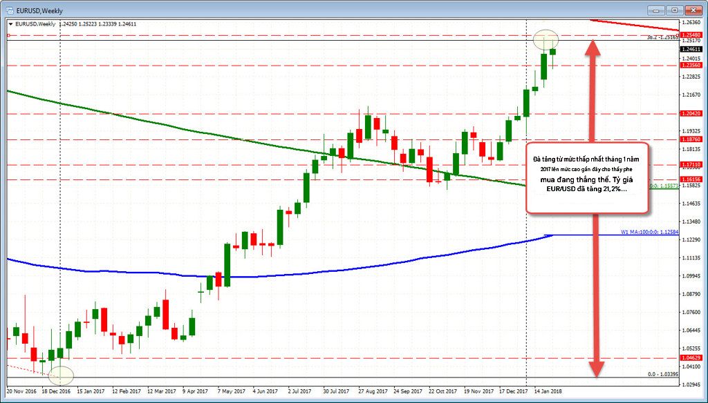Select the 1.20420 horizontal line price label
The height and width of the screenshot is (403, 708).
[691, 114]
